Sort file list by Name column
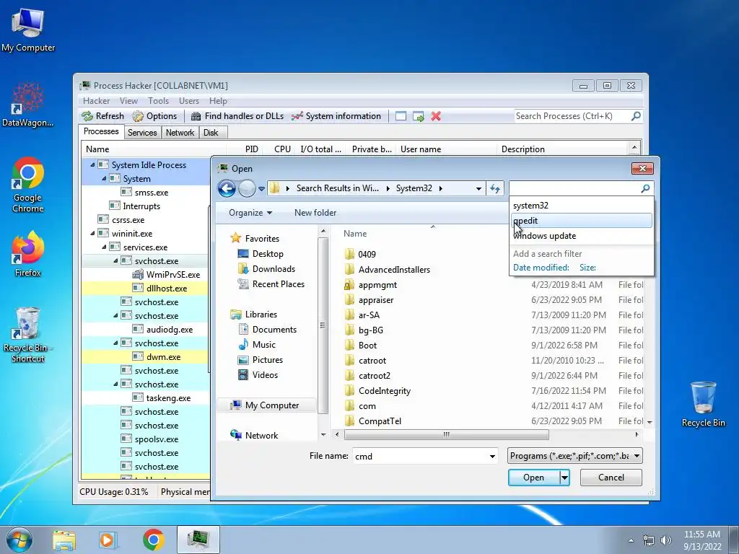Screen dimensions: 739x554 [355, 233]
